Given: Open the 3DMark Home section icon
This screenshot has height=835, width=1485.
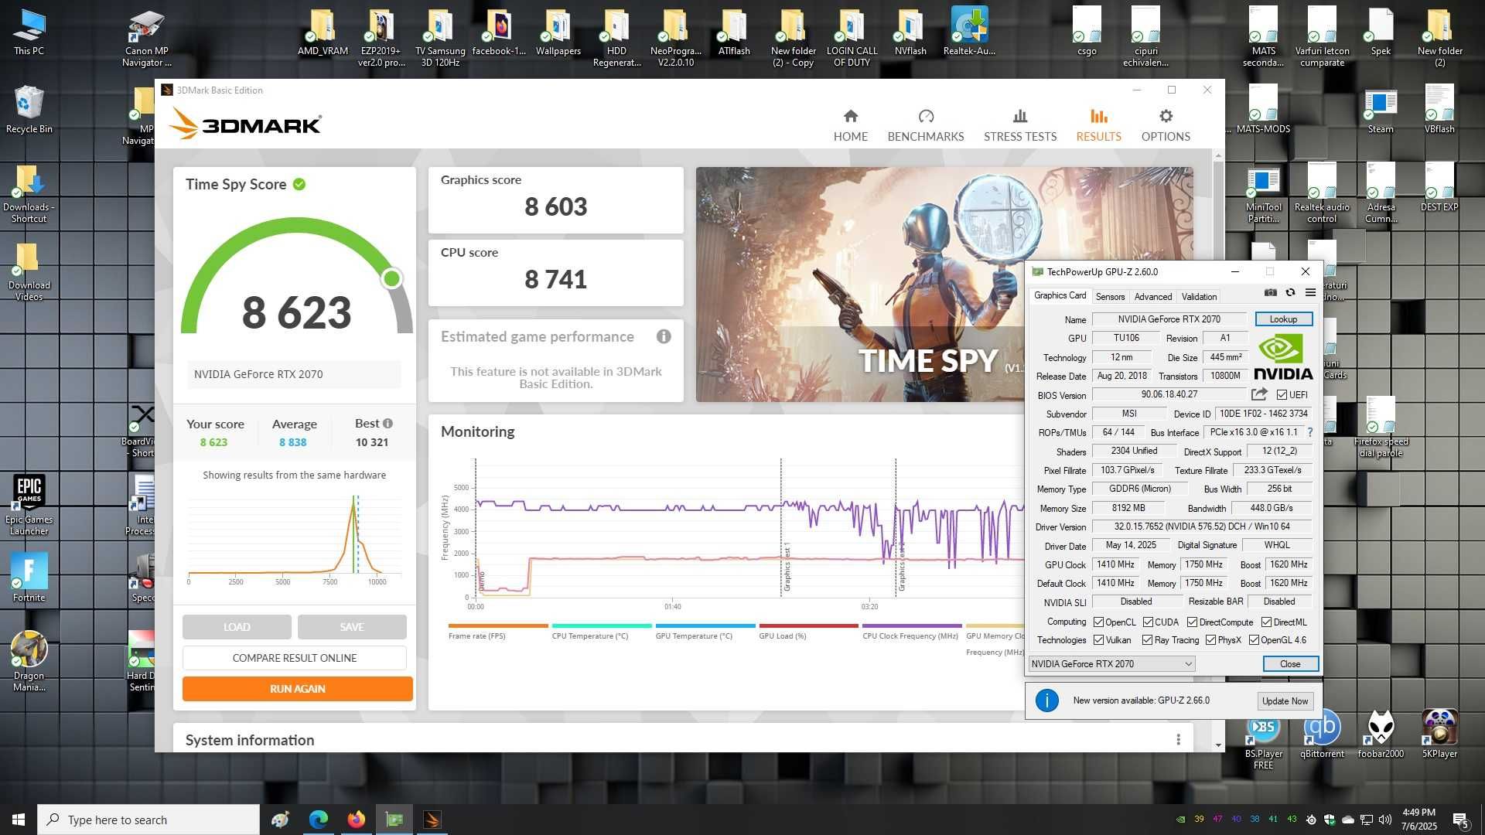Looking at the screenshot, I should click(850, 116).
